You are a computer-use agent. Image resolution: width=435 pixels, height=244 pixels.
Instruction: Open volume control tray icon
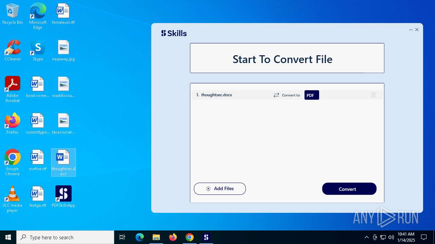click(391, 237)
